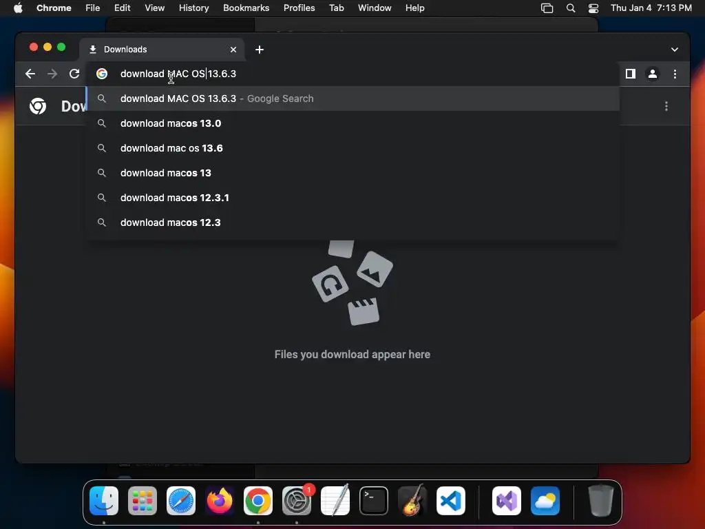This screenshot has height=529, width=705.
Task: Open the History menu
Action: coord(193,8)
